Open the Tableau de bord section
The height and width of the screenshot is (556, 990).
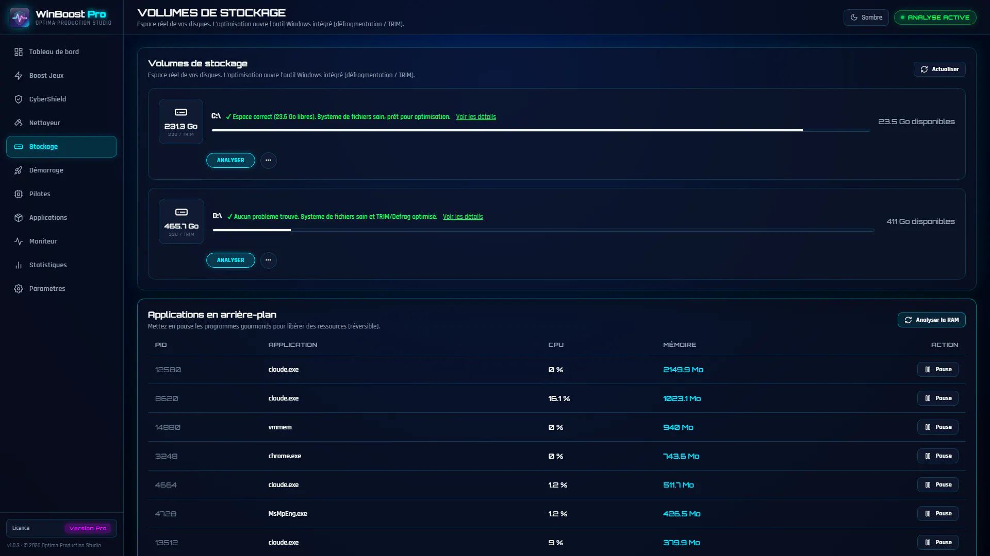[61, 52]
